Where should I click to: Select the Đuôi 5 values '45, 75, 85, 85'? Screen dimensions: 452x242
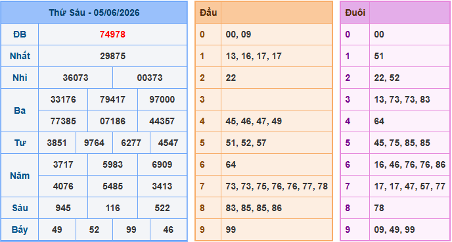coord(402,143)
